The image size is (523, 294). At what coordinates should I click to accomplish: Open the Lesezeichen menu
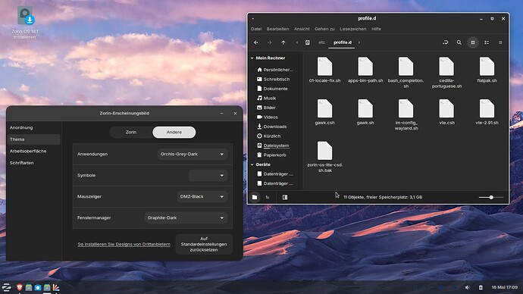353,29
